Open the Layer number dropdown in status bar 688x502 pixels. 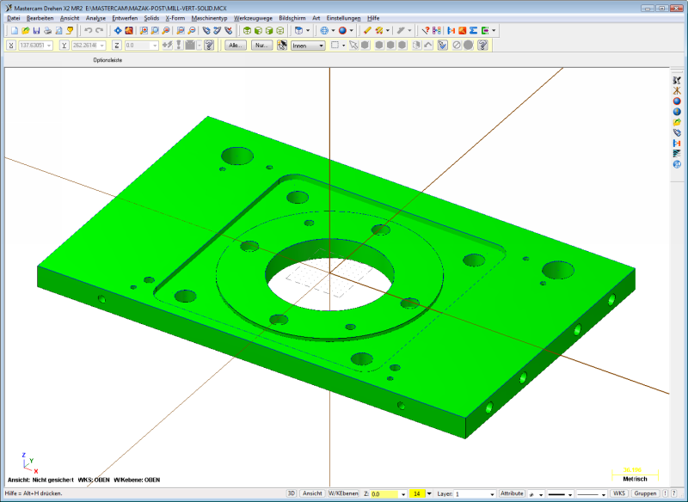tap(492, 494)
